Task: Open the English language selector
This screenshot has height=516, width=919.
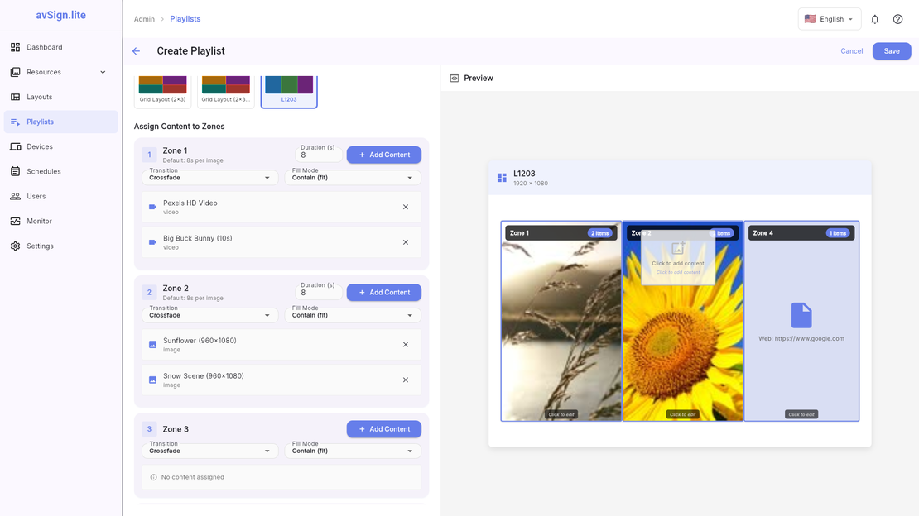Action: (828, 18)
